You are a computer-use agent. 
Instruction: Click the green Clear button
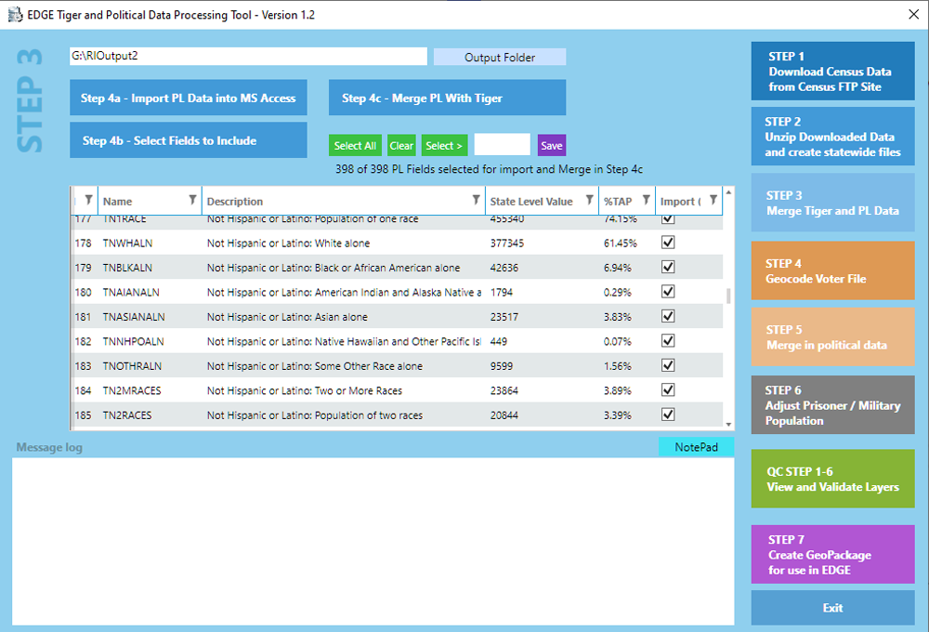point(401,145)
